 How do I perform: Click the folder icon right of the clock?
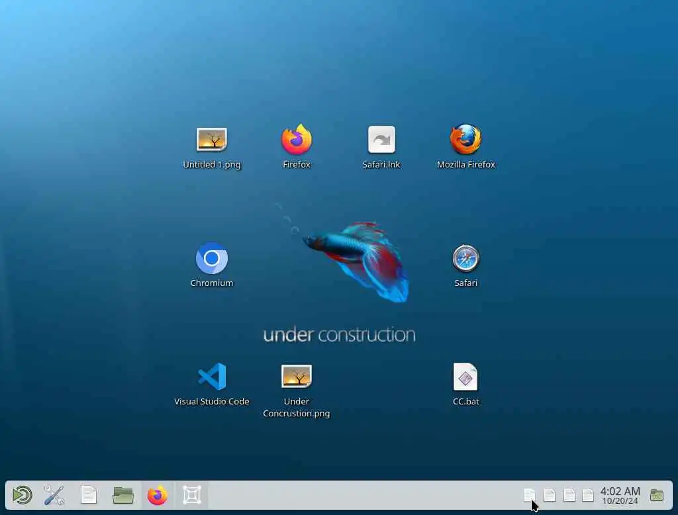pos(657,495)
